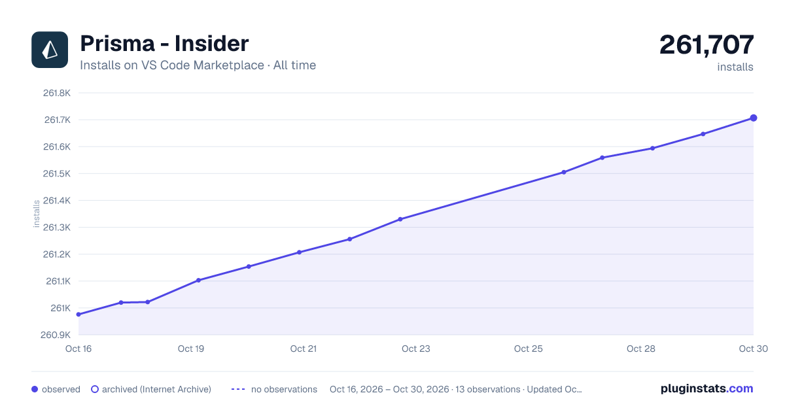Click the vertical 'installs' axis title
This screenshot has height=412, width=785.
(37, 213)
